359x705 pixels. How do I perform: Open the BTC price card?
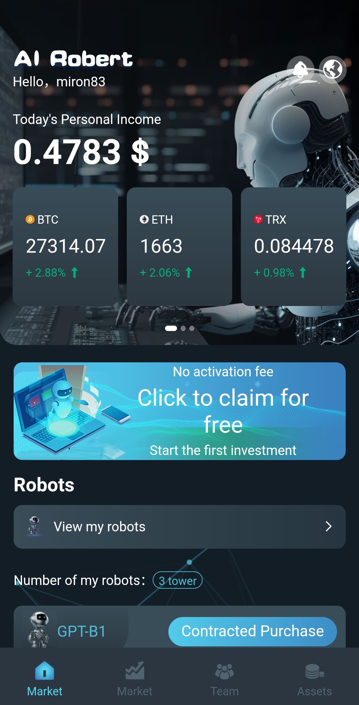tap(65, 247)
